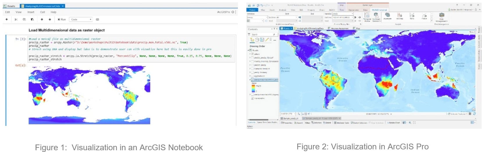
Task: Click the play slice animation arrow
Action: [x=355, y=17]
